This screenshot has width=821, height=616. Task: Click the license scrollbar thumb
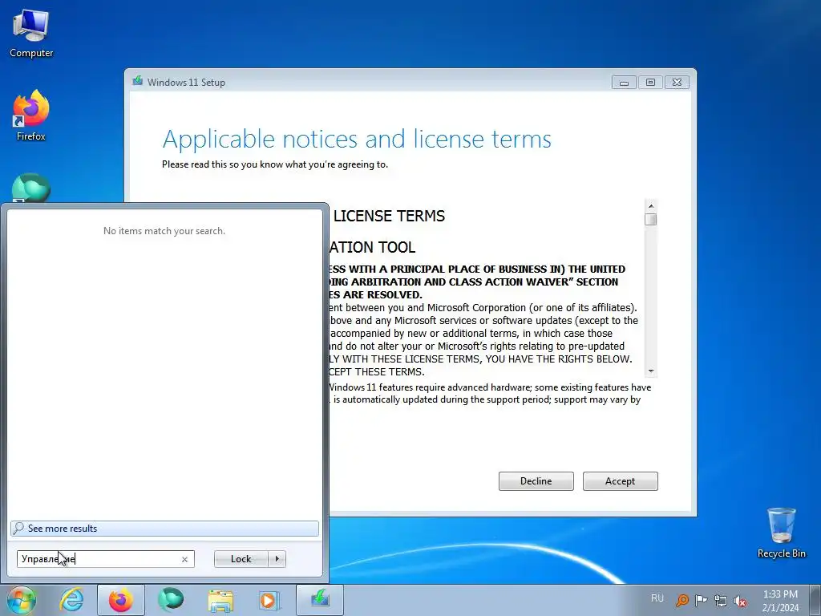651,219
